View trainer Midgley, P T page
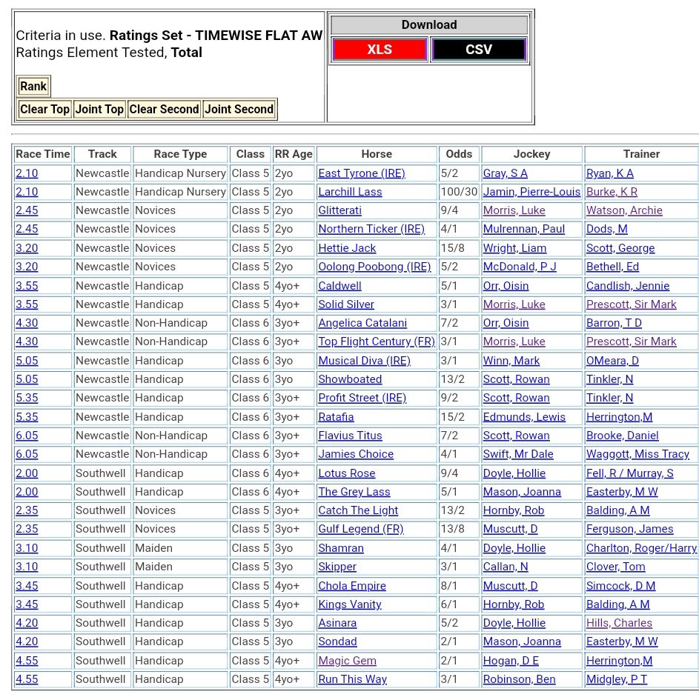Viewport: 699px width, 700px height. pyautogui.click(x=616, y=679)
